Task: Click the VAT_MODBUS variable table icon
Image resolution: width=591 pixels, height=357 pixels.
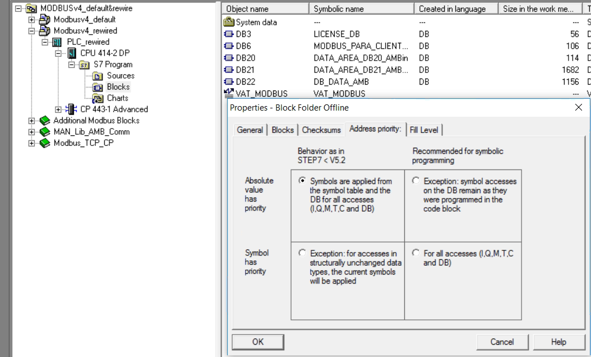Action: [x=229, y=93]
